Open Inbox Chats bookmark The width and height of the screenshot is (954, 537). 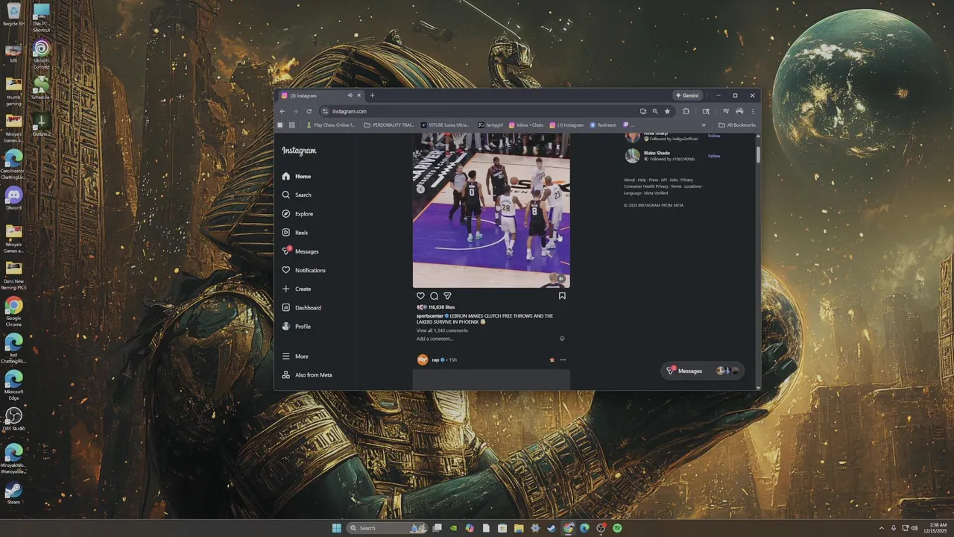526,125
